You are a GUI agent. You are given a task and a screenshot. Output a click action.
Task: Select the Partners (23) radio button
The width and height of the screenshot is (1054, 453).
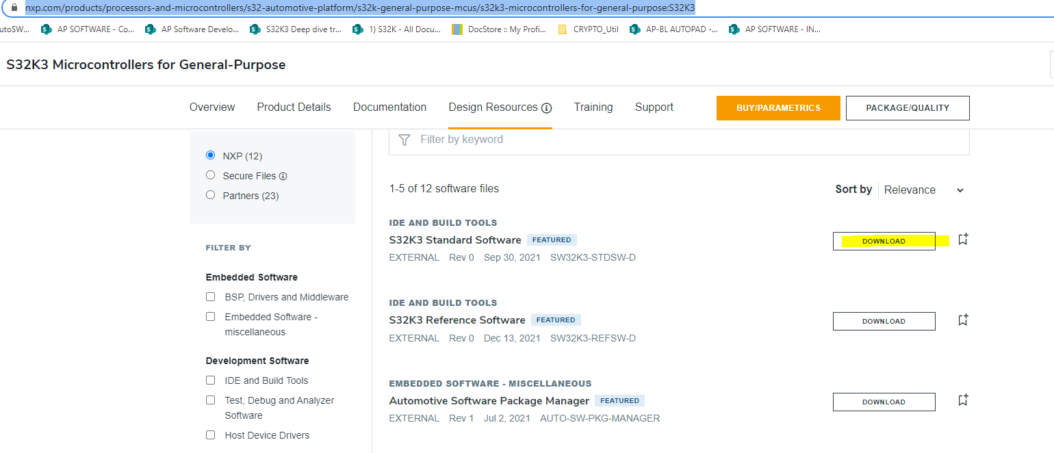click(210, 195)
